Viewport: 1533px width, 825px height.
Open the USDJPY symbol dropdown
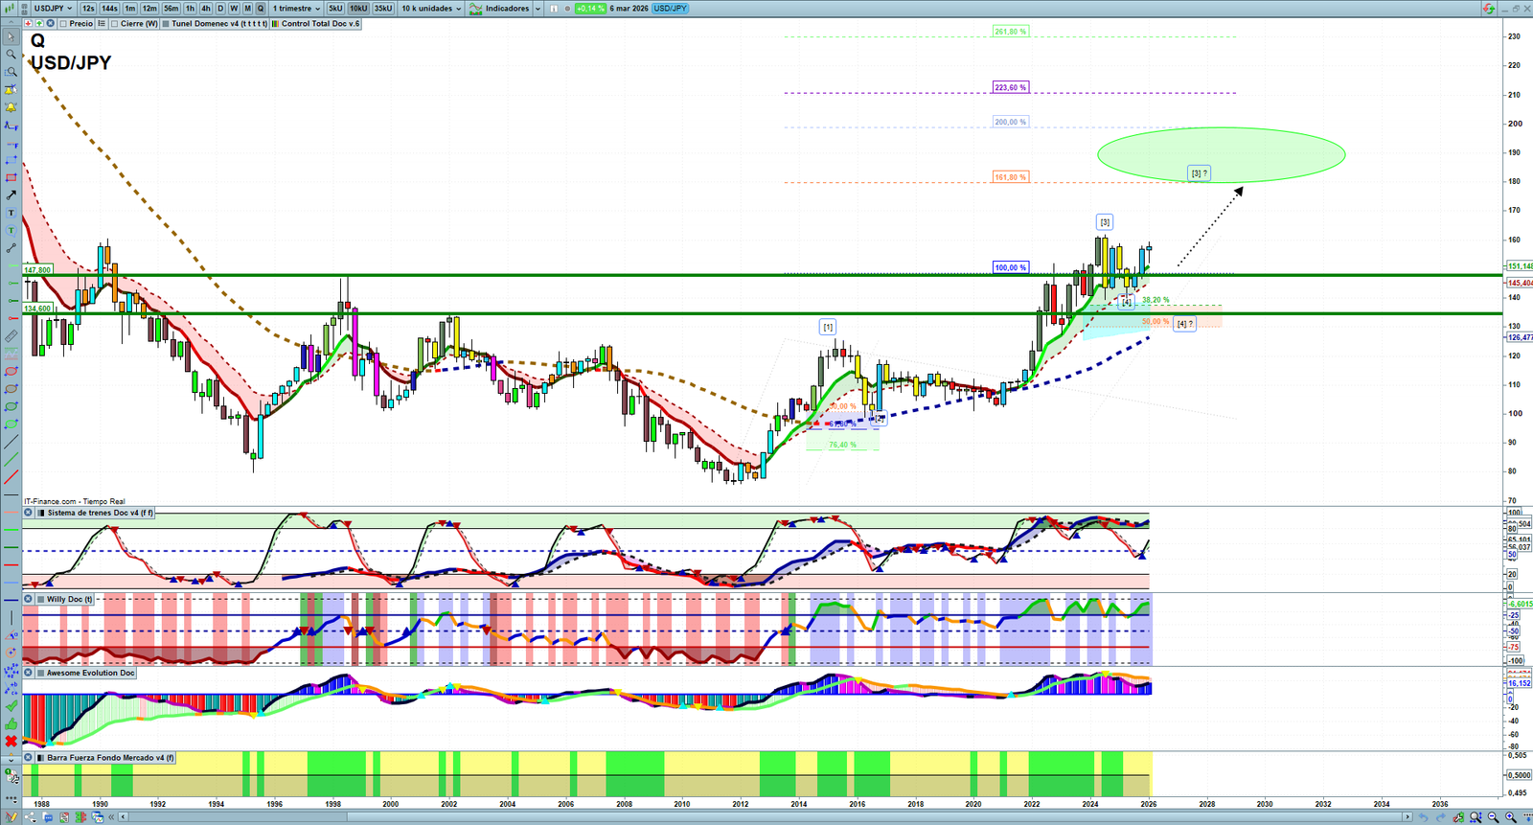click(53, 9)
